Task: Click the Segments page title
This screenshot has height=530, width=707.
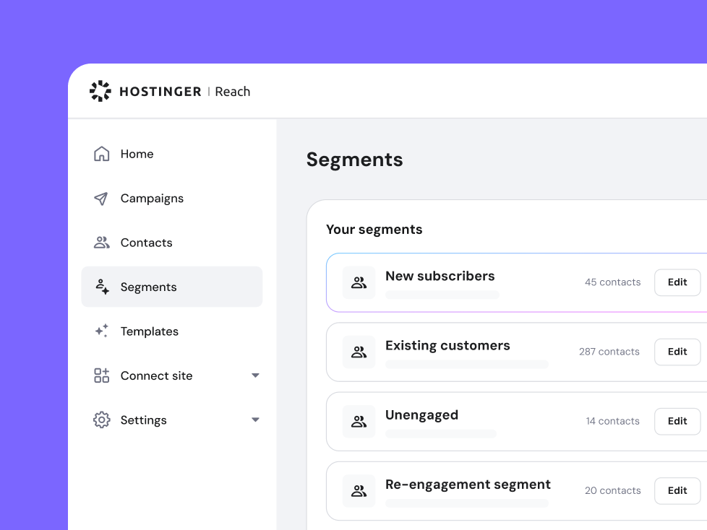Action: [x=355, y=160]
